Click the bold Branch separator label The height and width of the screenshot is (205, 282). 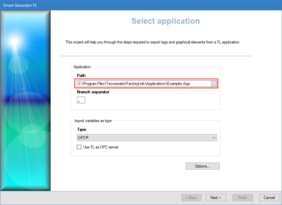coord(93,92)
